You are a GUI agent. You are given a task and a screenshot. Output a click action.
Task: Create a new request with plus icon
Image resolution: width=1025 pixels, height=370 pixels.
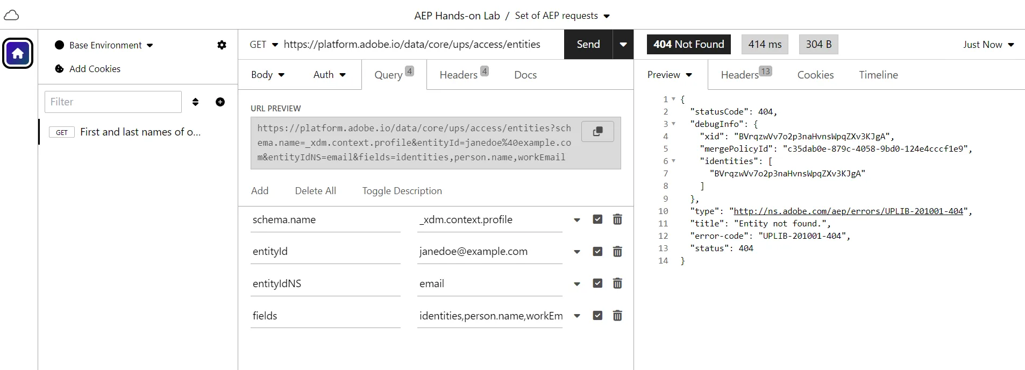point(220,102)
